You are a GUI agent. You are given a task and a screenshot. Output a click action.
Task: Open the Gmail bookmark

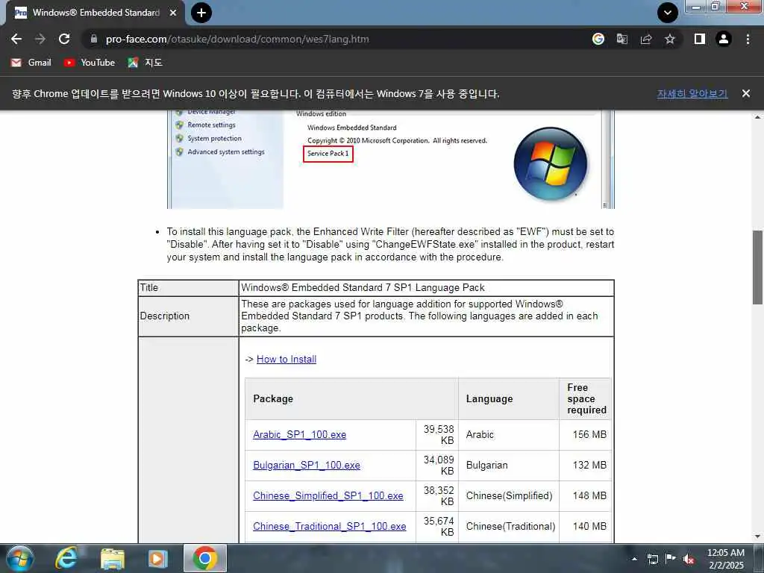(x=31, y=63)
